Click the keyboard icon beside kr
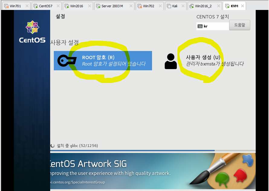The image size is (269, 191). tap(200, 26)
